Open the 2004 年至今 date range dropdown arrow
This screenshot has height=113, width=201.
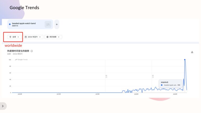click(40, 37)
